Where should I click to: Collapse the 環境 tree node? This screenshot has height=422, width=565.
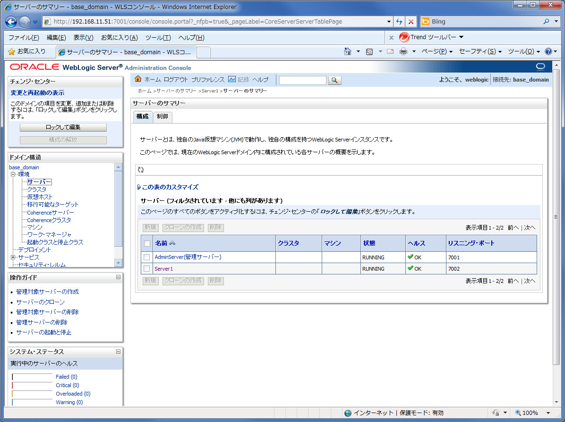click(13, 174)
